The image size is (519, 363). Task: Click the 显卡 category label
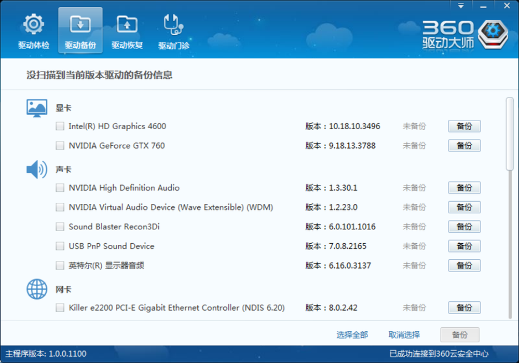coord(63,108)
